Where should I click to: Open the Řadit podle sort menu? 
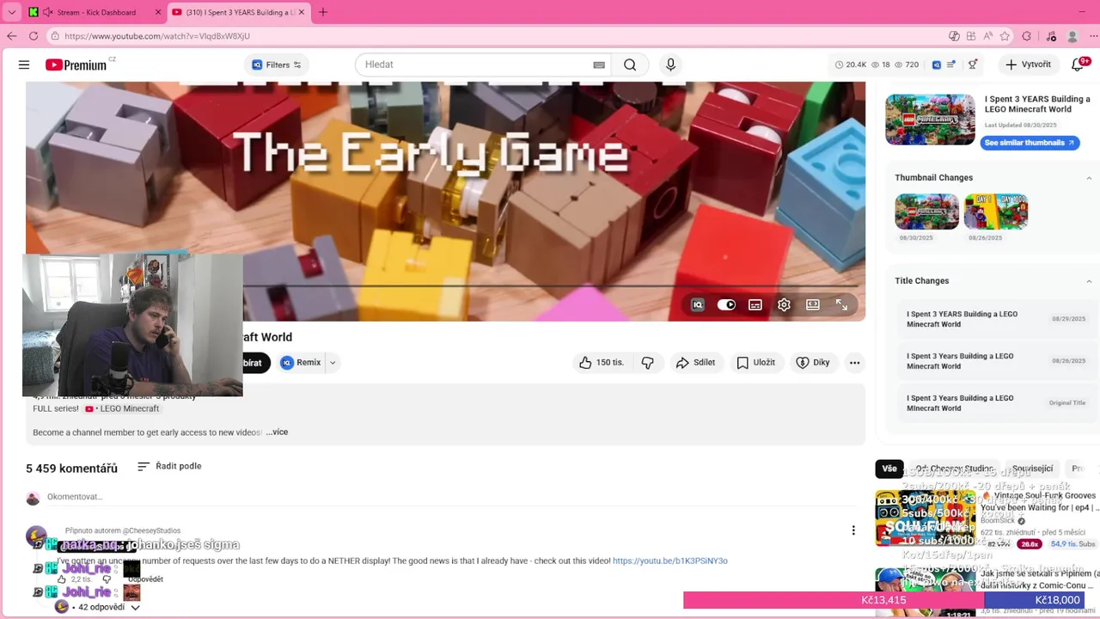click(x=169, y=466)
